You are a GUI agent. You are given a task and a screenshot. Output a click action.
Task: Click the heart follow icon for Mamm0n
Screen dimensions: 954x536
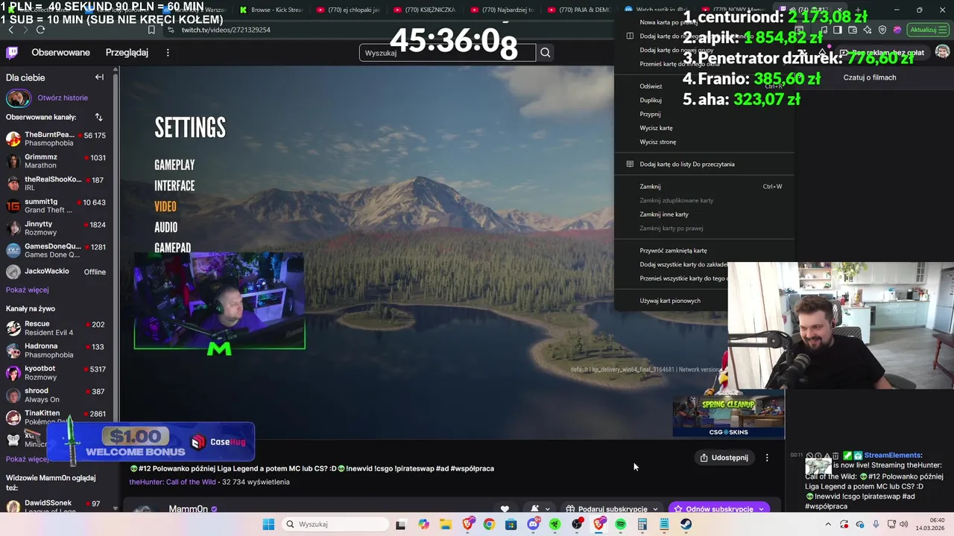click(505, 509)
